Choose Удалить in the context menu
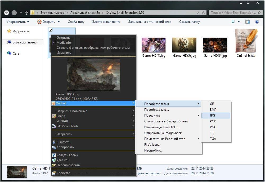The width and height of the screenshot is (265, 182). 93,160
